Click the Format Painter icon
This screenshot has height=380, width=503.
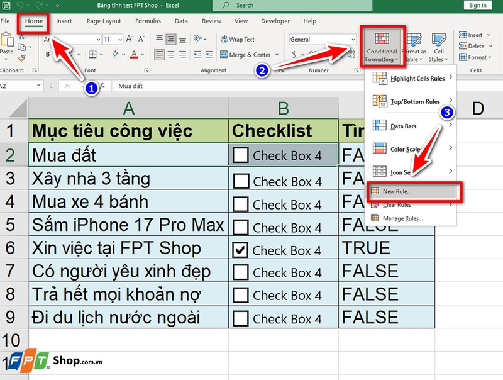click(x=21, y=58)
